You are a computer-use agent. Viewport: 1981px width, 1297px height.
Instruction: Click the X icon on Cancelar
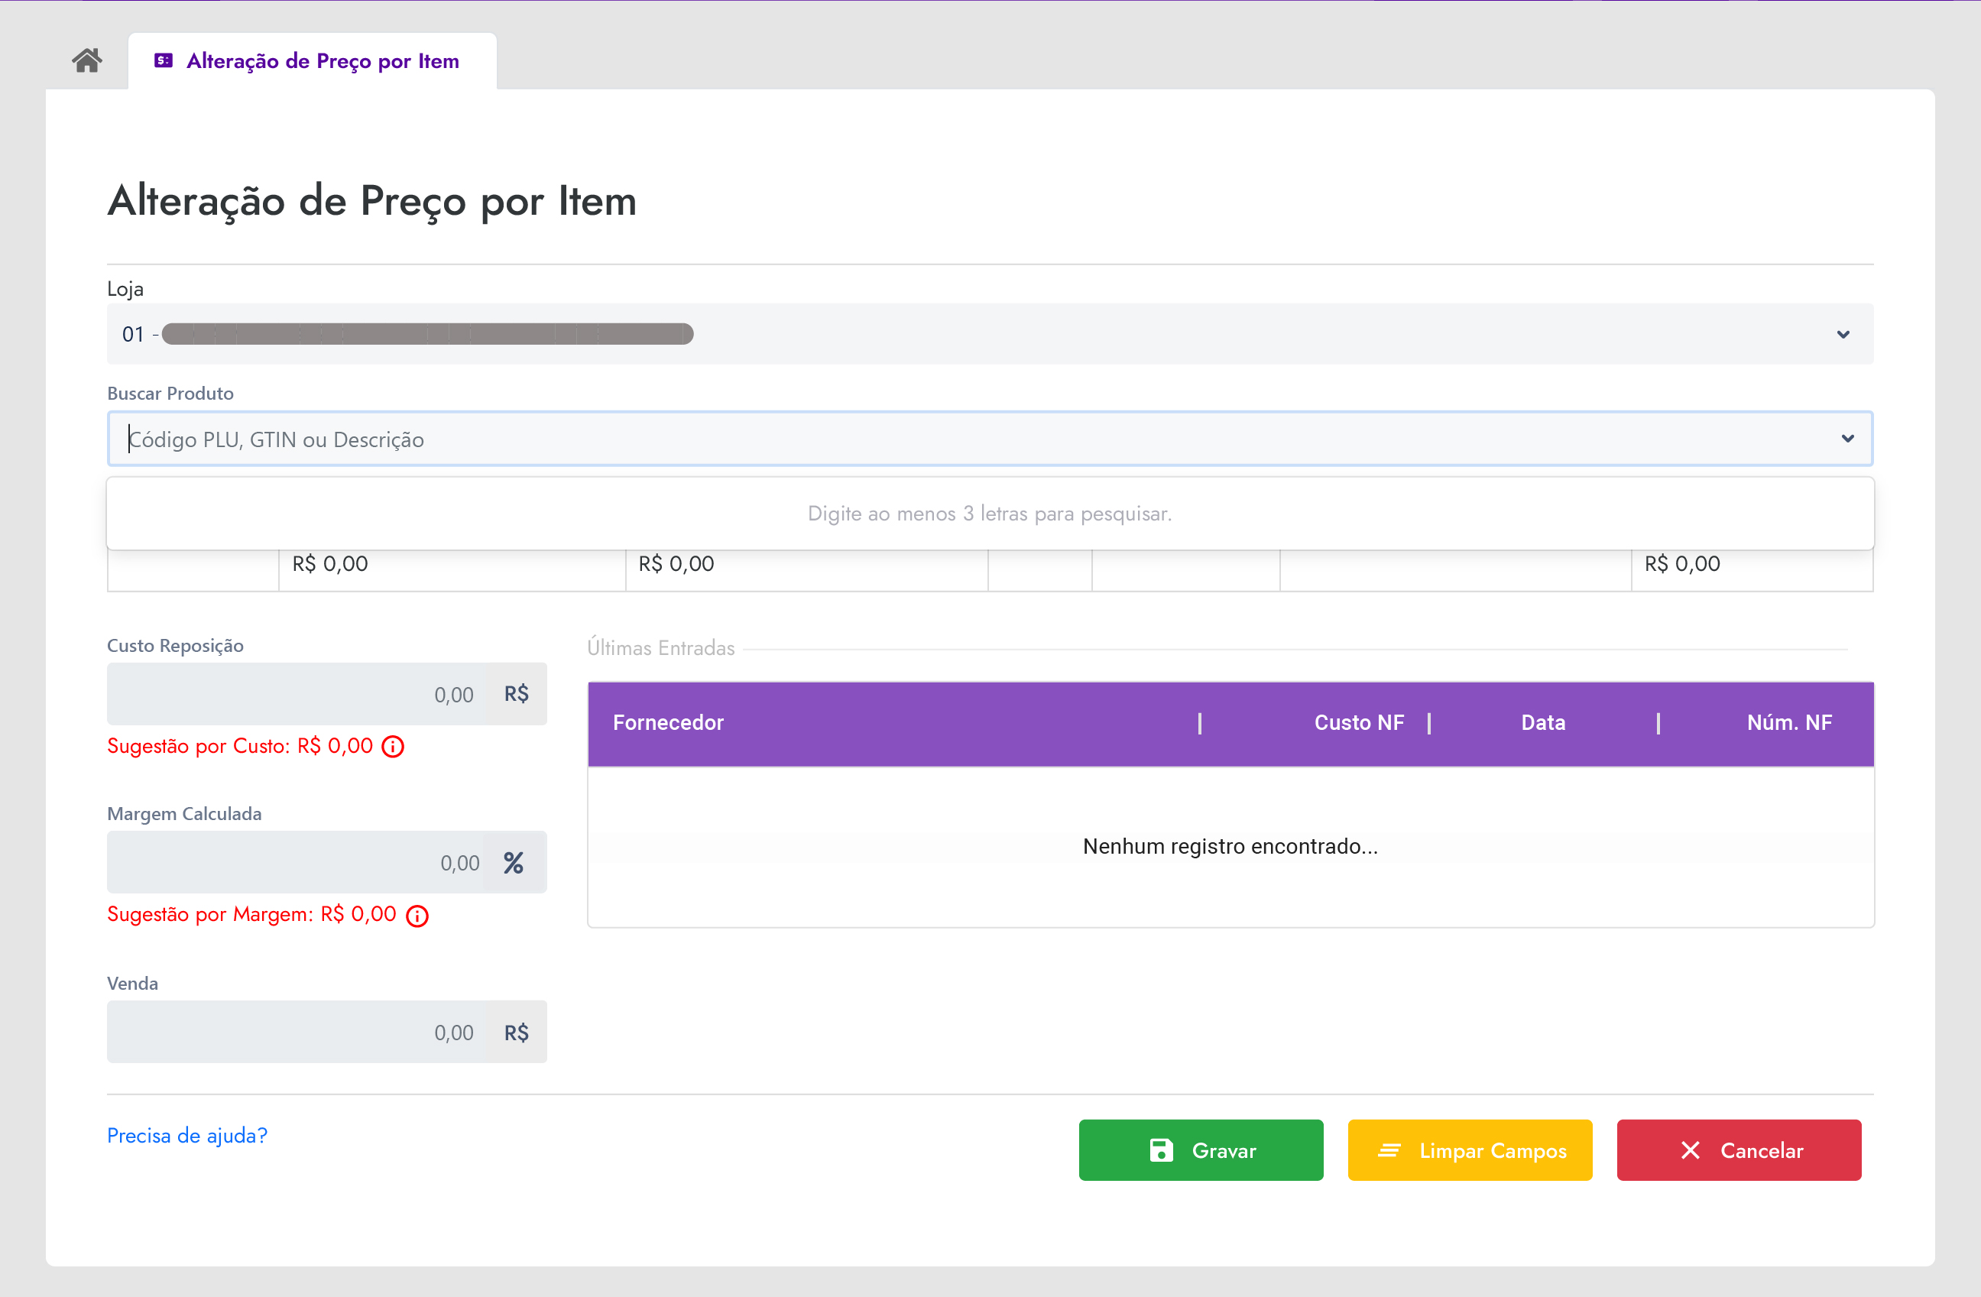[1690, 1150]
